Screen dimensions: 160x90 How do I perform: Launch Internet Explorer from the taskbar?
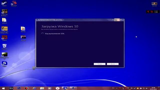tap(34, 88)
